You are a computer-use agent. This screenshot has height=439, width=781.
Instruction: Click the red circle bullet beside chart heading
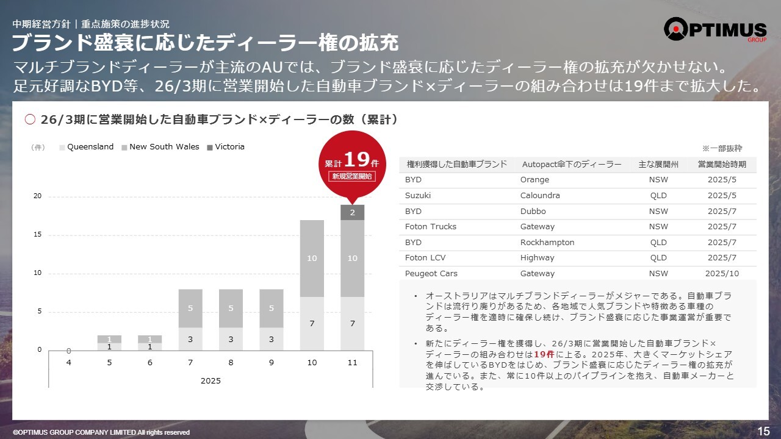click(30, 120)
